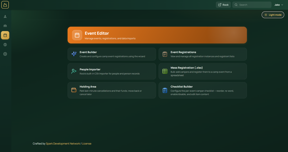Open the Event Builder card

coord(112,54)
